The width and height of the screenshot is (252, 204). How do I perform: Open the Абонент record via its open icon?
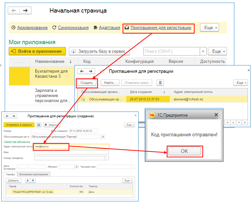pos(77,167)
